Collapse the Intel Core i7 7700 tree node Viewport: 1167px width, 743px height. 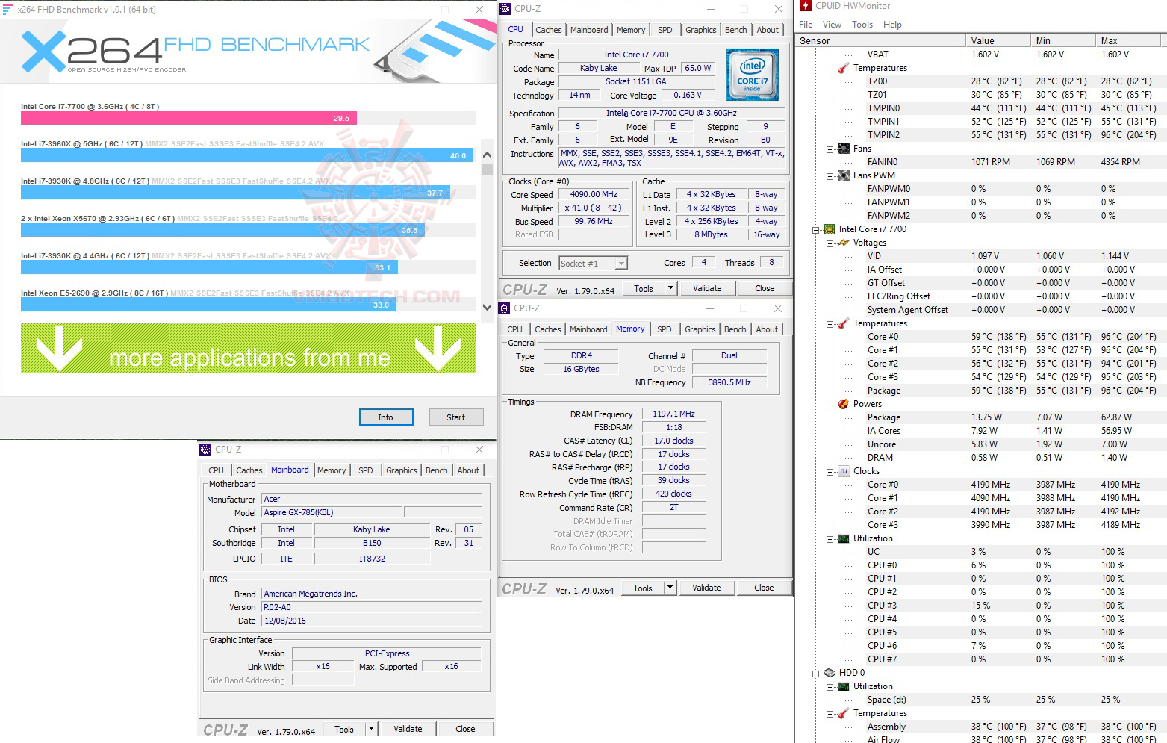click(816, 230)
